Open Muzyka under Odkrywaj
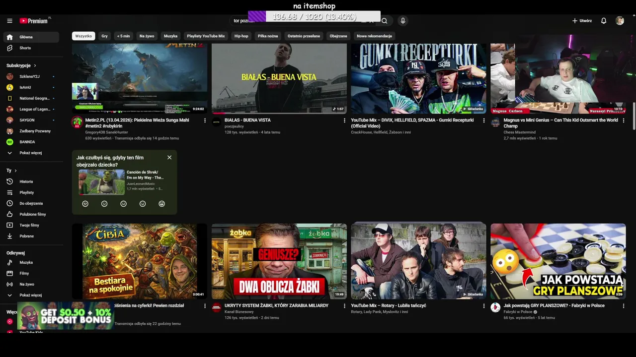636x357 pixels. point(31,262)
